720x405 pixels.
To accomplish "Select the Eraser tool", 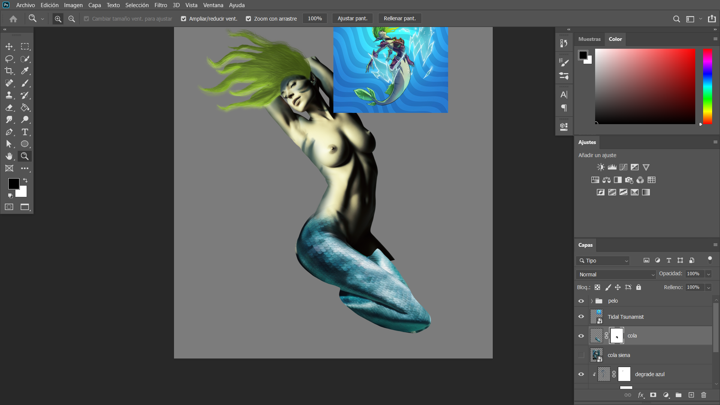I will pos(9,108).
